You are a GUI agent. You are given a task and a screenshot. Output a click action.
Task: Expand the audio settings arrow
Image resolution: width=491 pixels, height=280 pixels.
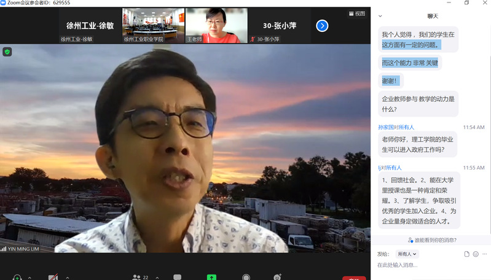pyautogui.click(x=29, y=277)
